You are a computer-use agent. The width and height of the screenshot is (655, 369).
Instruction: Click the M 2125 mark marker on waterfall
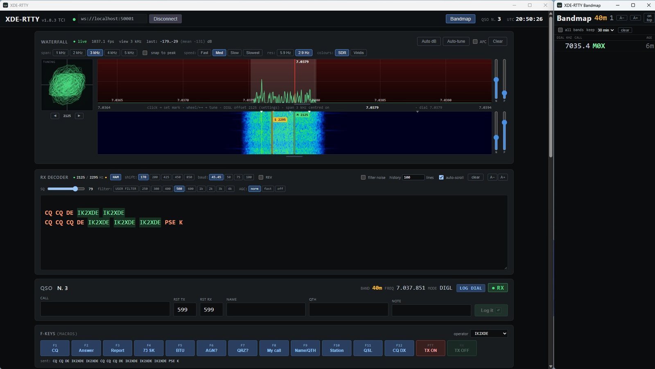coord(302,115)
